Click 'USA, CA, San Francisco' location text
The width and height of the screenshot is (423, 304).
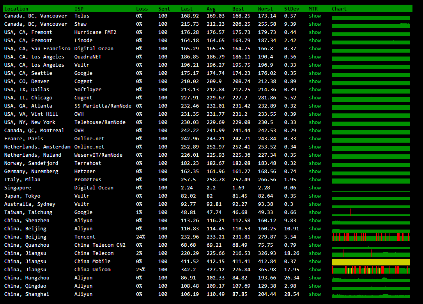click(37, 49)
